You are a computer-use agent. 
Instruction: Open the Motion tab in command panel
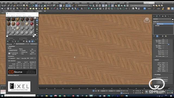coord(163,16)
